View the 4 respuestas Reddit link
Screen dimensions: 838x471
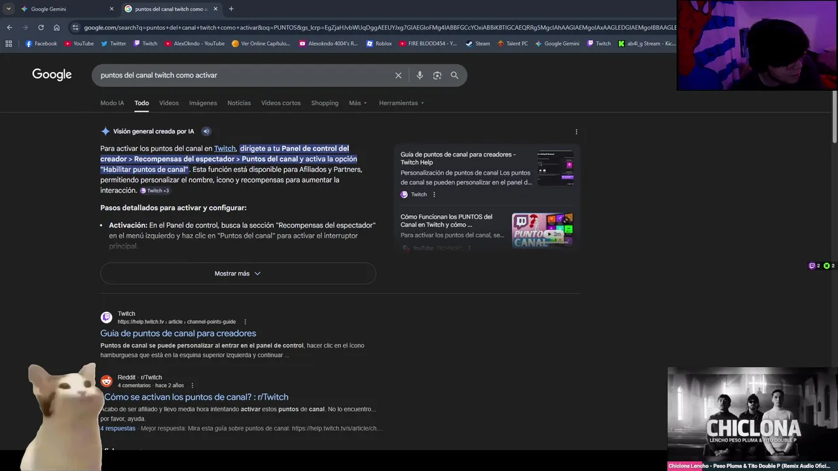[118, 428]
